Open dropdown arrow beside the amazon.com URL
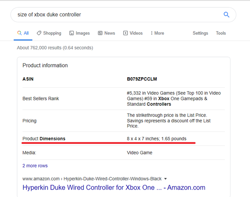250x197 pixels. click(166, 179)
